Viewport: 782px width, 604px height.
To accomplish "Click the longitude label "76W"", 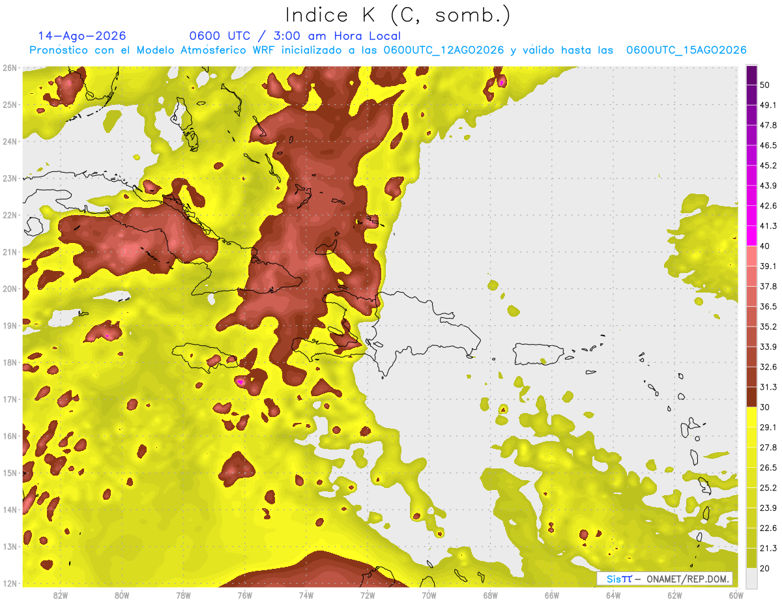I will click(245, 595).
